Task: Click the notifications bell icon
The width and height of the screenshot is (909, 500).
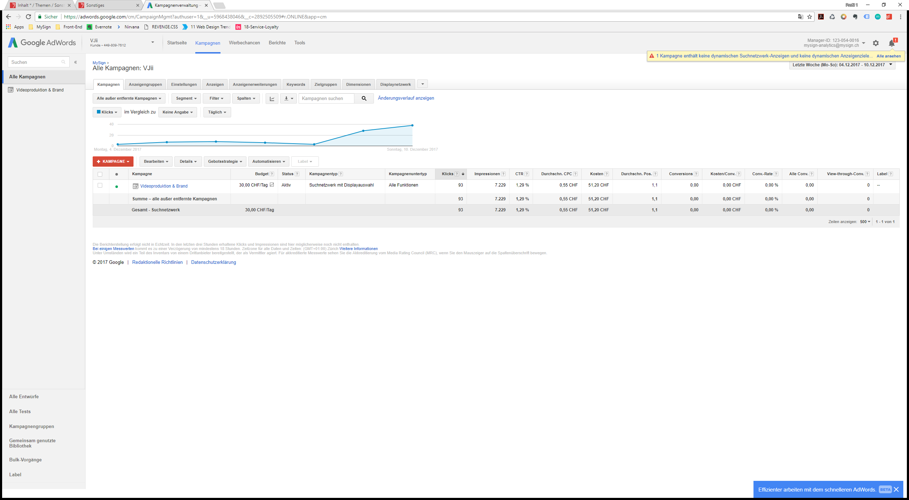Action: point(891,44)
